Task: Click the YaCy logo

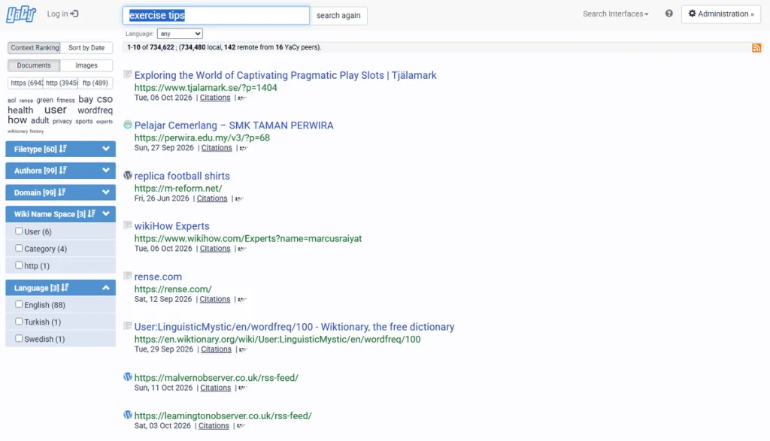Action: click(21, 14)
